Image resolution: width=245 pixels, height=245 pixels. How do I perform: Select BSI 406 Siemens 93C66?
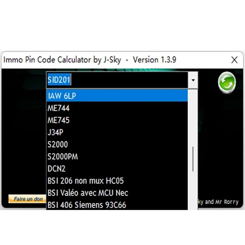(x=117, y=205)
